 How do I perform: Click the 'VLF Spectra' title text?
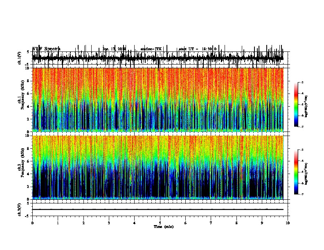point(46,49)
